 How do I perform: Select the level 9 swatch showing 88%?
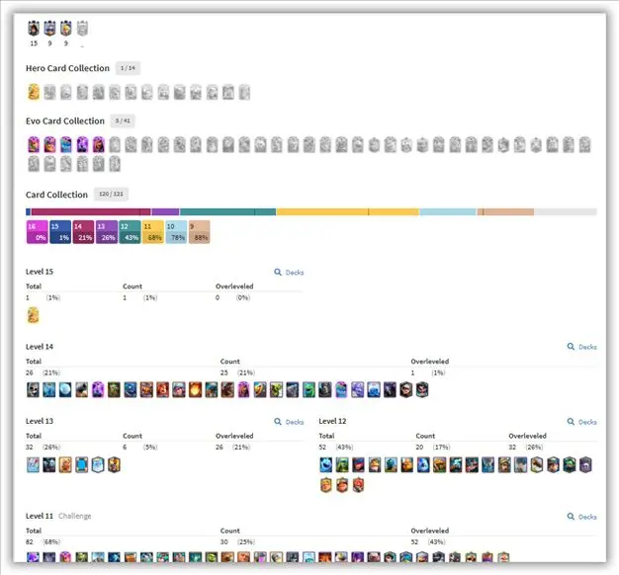pyautogui.click(x=200, y=232)
